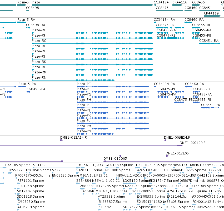Click the CG8460-PA protein label

click(195, 84)
